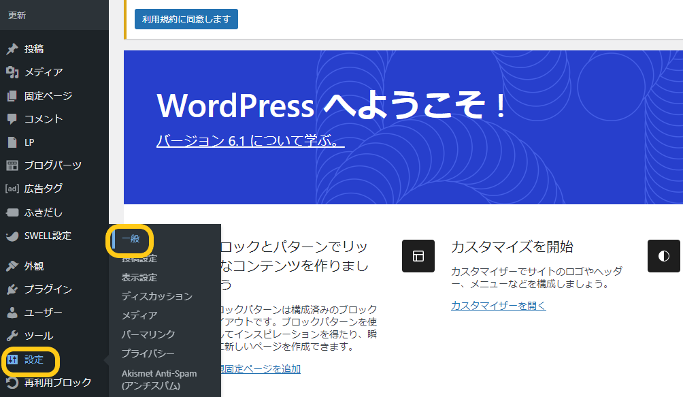The width and height of the screenshot is (683, 397).
Task: Click the sliders icon beside 設定
Action: 12,360
